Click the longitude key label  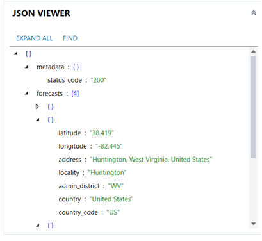tap(72, 146)
